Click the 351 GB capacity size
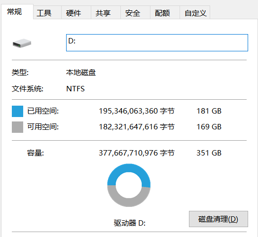This screenshot has height=237, width=258. coord(209,153)
